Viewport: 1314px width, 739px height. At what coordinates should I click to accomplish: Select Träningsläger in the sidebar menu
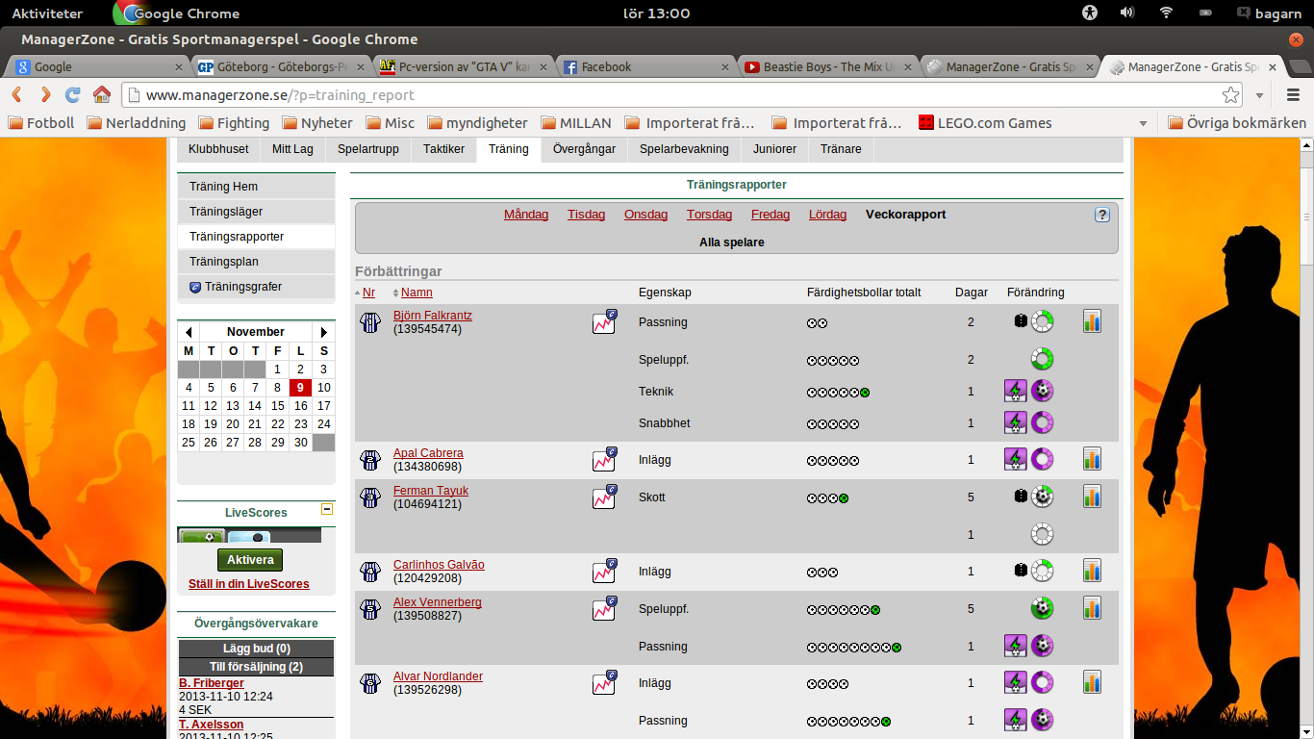pos(256,212)
